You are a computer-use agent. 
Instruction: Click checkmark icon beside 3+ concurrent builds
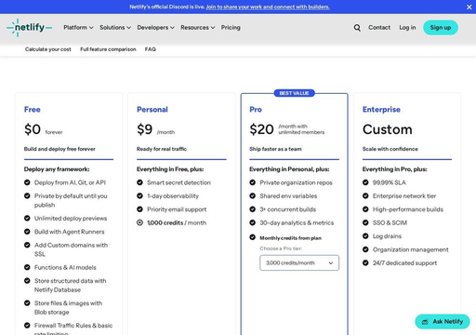(x=253, y=209)
